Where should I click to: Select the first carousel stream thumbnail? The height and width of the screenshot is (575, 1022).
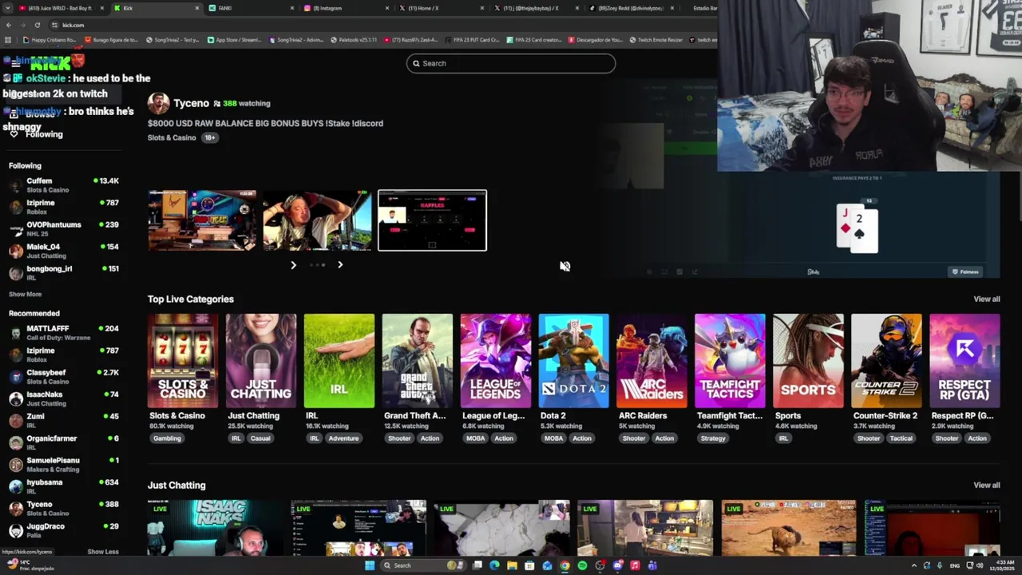(202, 220)
